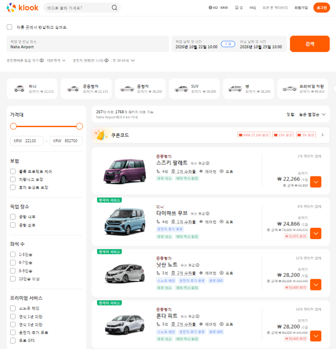Enable 차량사고 보장 insurance filter
Image resolution: width=336 pixels, height=349 pixels.
tap(13, 179)
